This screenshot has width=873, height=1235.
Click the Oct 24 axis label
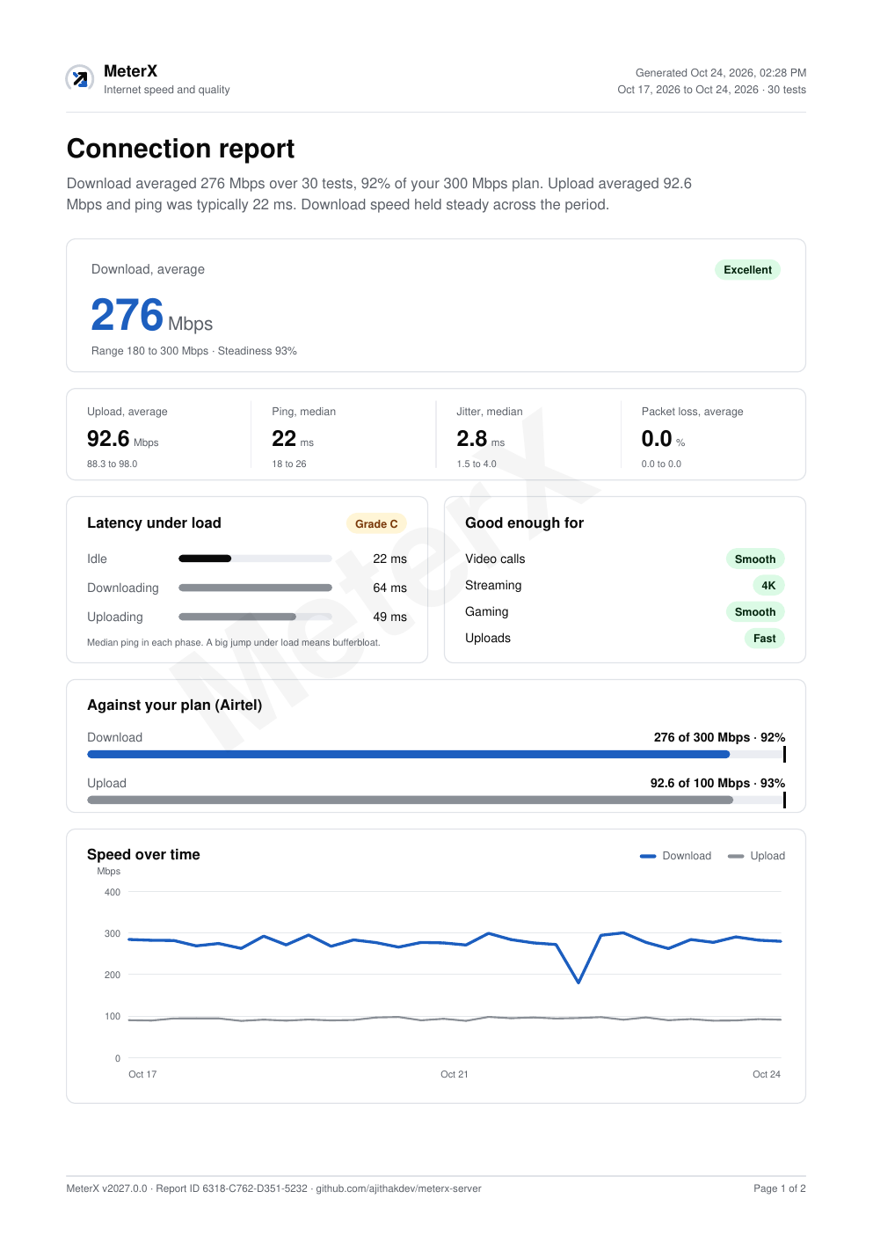point(767,1075)
